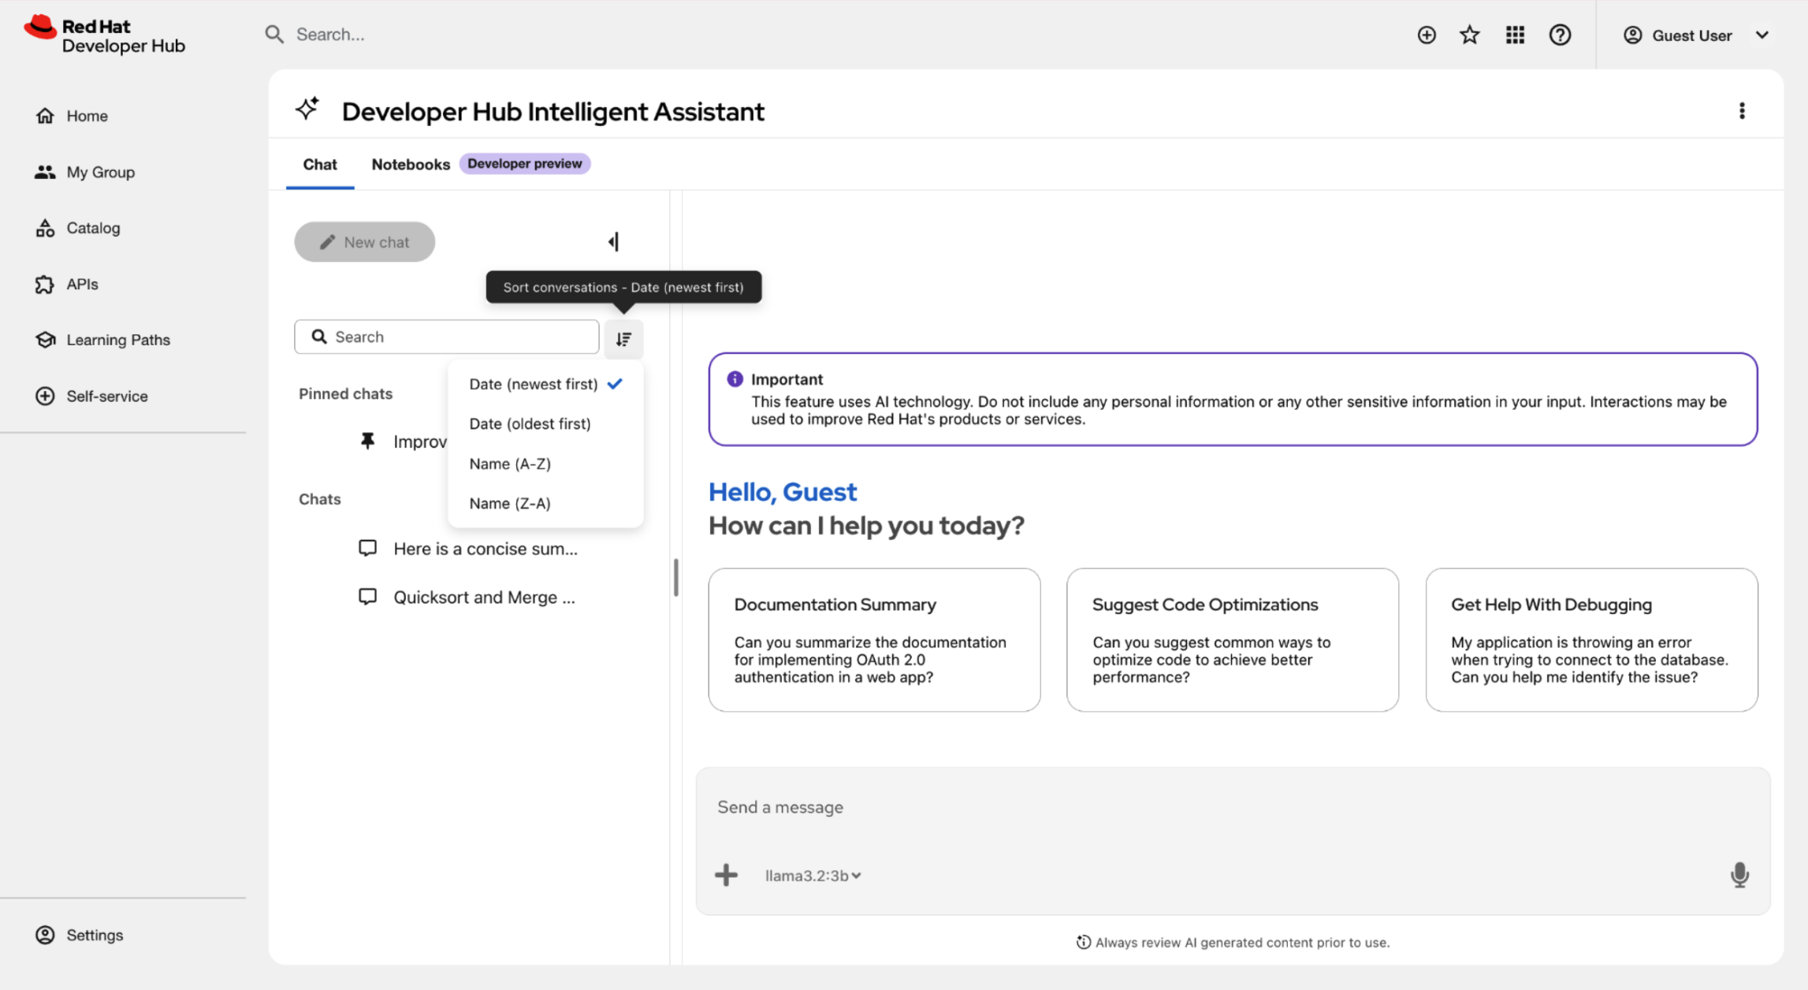This screenshot has height=990, width=1808.
Task: Select Date (newest first) checked option
Action: [x=545, y=384]
